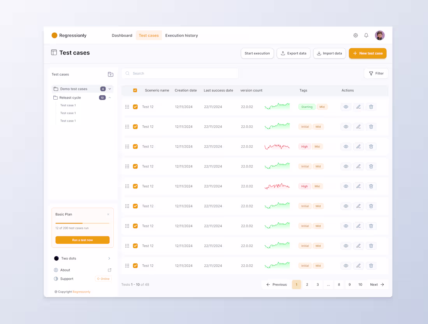The height and width of the screenshot is (324, 428).
Task: Focus the Search input field
Action: click(180, 73)
